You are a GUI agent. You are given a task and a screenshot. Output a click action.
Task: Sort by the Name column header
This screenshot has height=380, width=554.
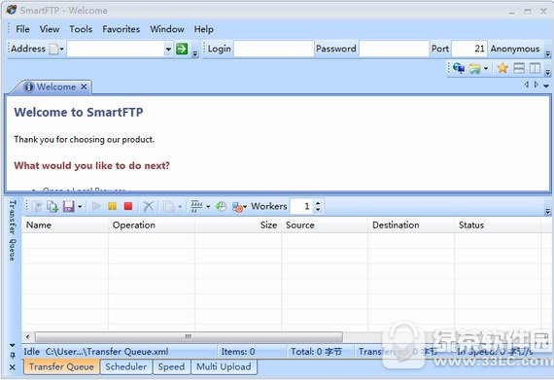pyautogui.click(x=65, y=225)
